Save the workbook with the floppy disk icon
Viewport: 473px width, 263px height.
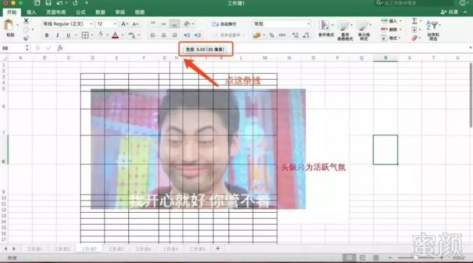coord(48,3)
